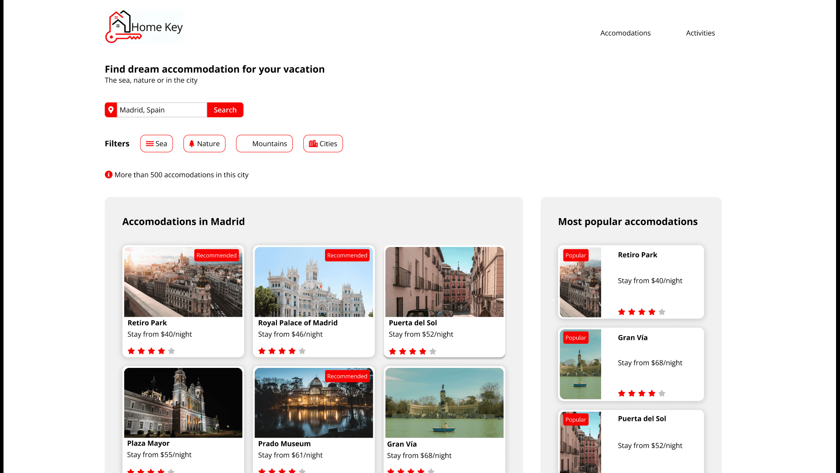Click 'More than 500 accomodations in this city' text
The height and width of the screenshot is (473, 840).
click(x=182, y=175)
